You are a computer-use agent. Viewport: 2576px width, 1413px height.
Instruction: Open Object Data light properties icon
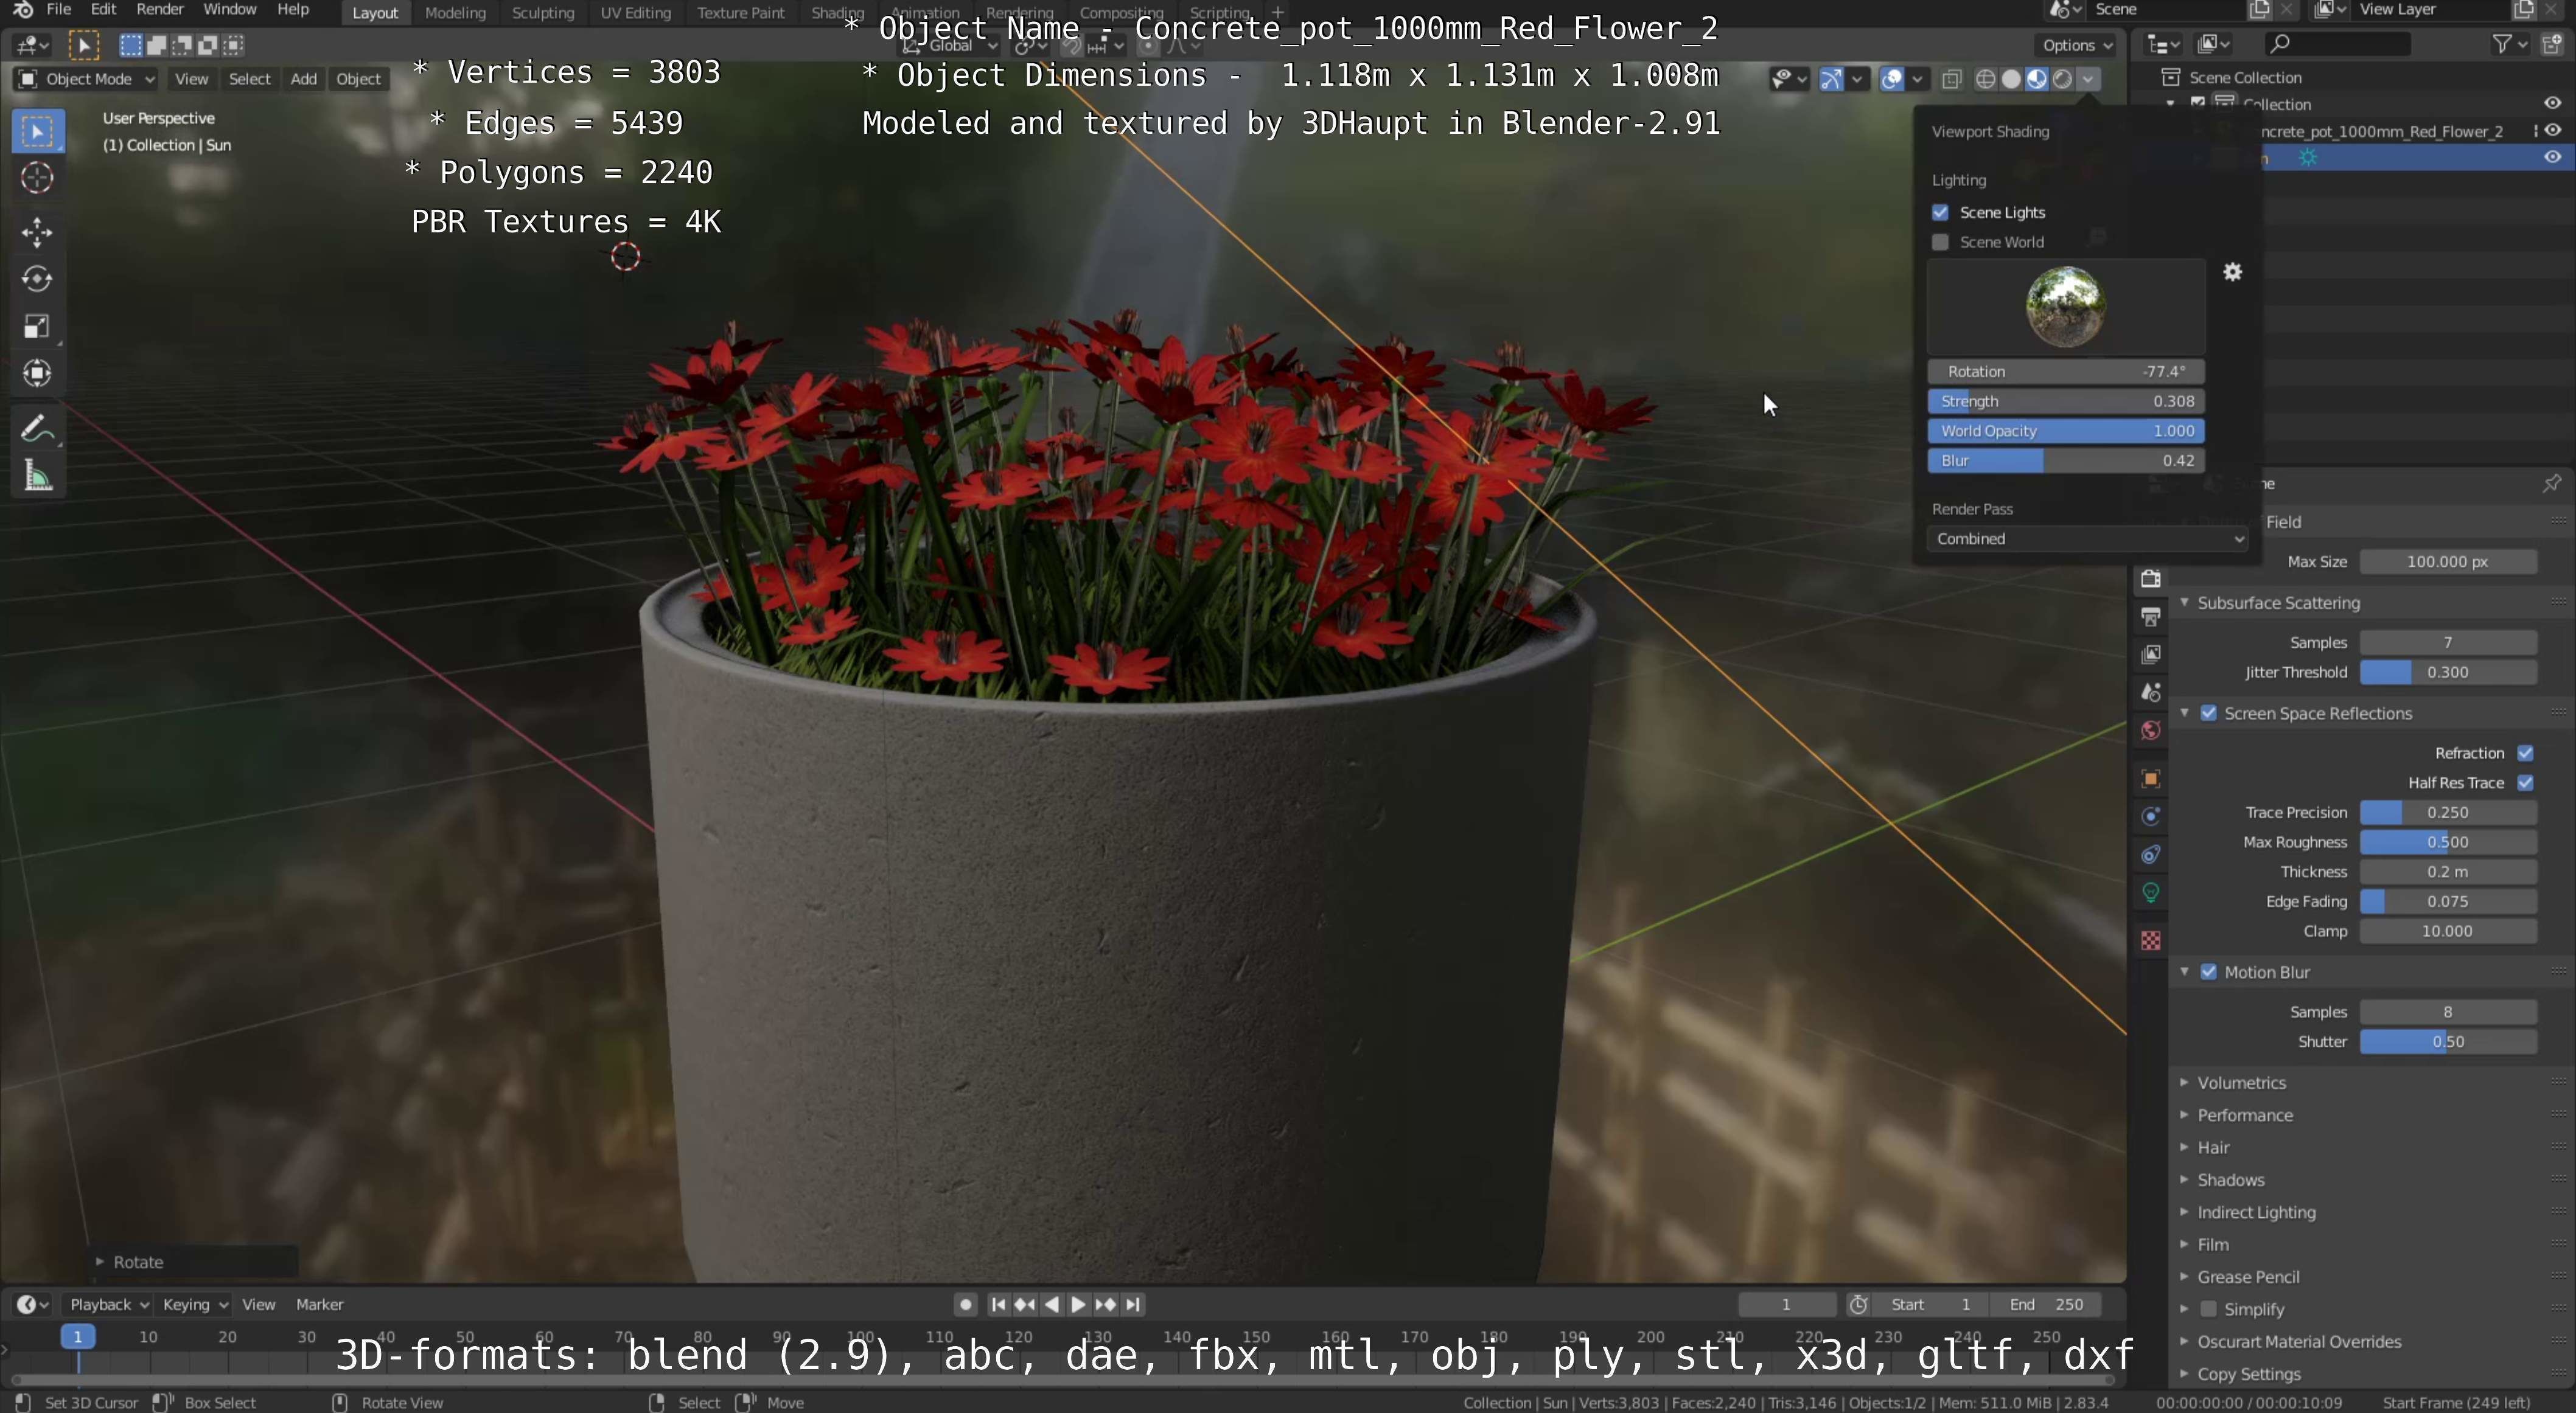(2151, 892)
